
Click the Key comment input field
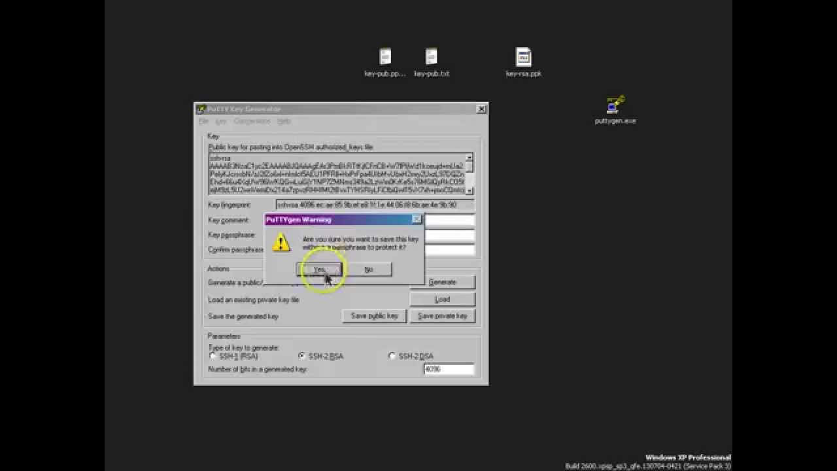coord(450,220)
